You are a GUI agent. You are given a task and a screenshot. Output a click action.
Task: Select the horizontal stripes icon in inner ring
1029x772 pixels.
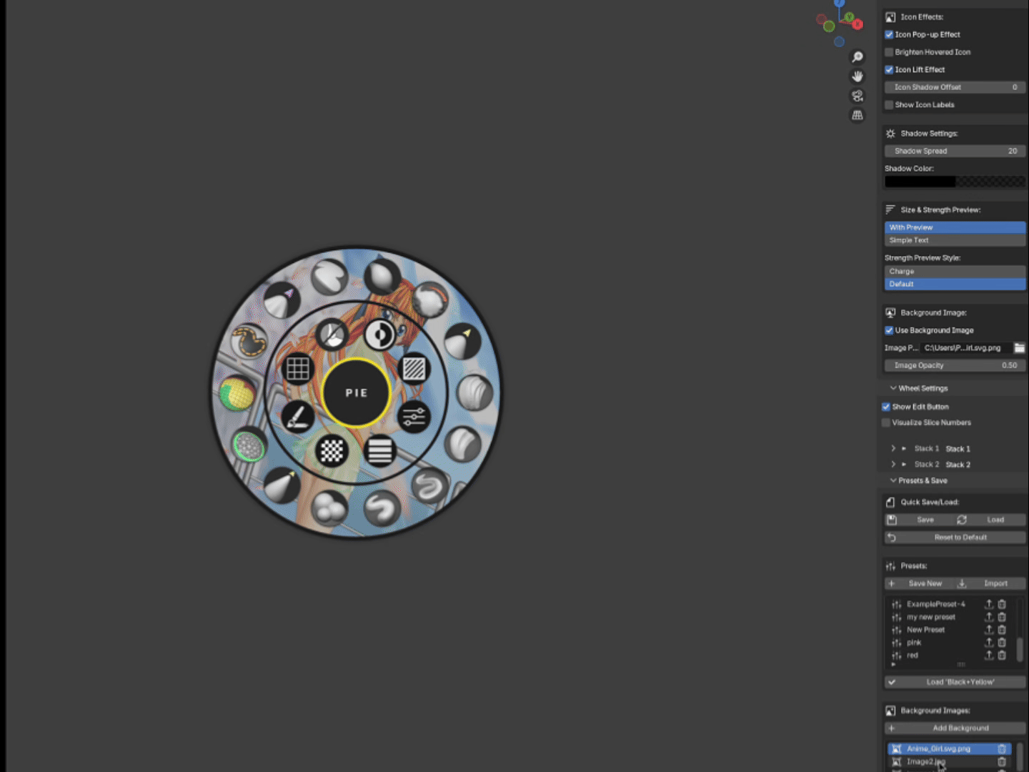379,451
